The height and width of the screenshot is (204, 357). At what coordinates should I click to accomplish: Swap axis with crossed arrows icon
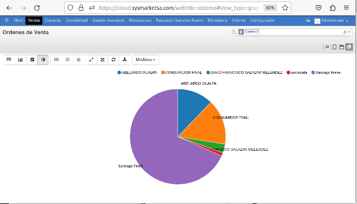click(x=102, y=59)
